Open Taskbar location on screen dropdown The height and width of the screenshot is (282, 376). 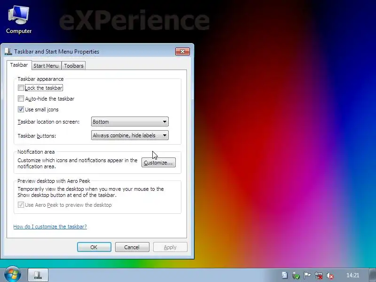coord(130,122)
